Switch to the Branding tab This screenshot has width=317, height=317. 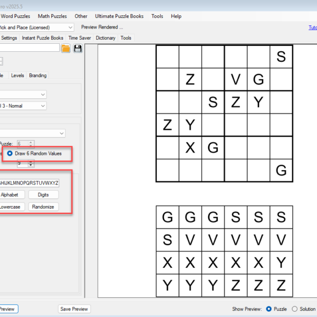(x=38, y=76)
